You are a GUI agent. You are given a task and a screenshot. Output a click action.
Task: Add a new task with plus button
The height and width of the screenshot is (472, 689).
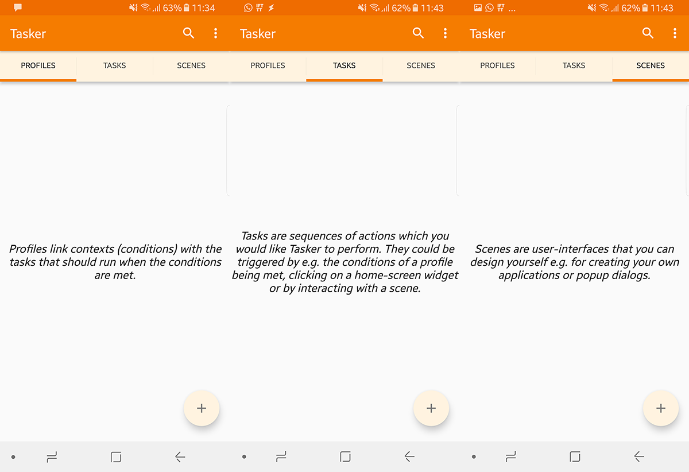tap(431, 408)
